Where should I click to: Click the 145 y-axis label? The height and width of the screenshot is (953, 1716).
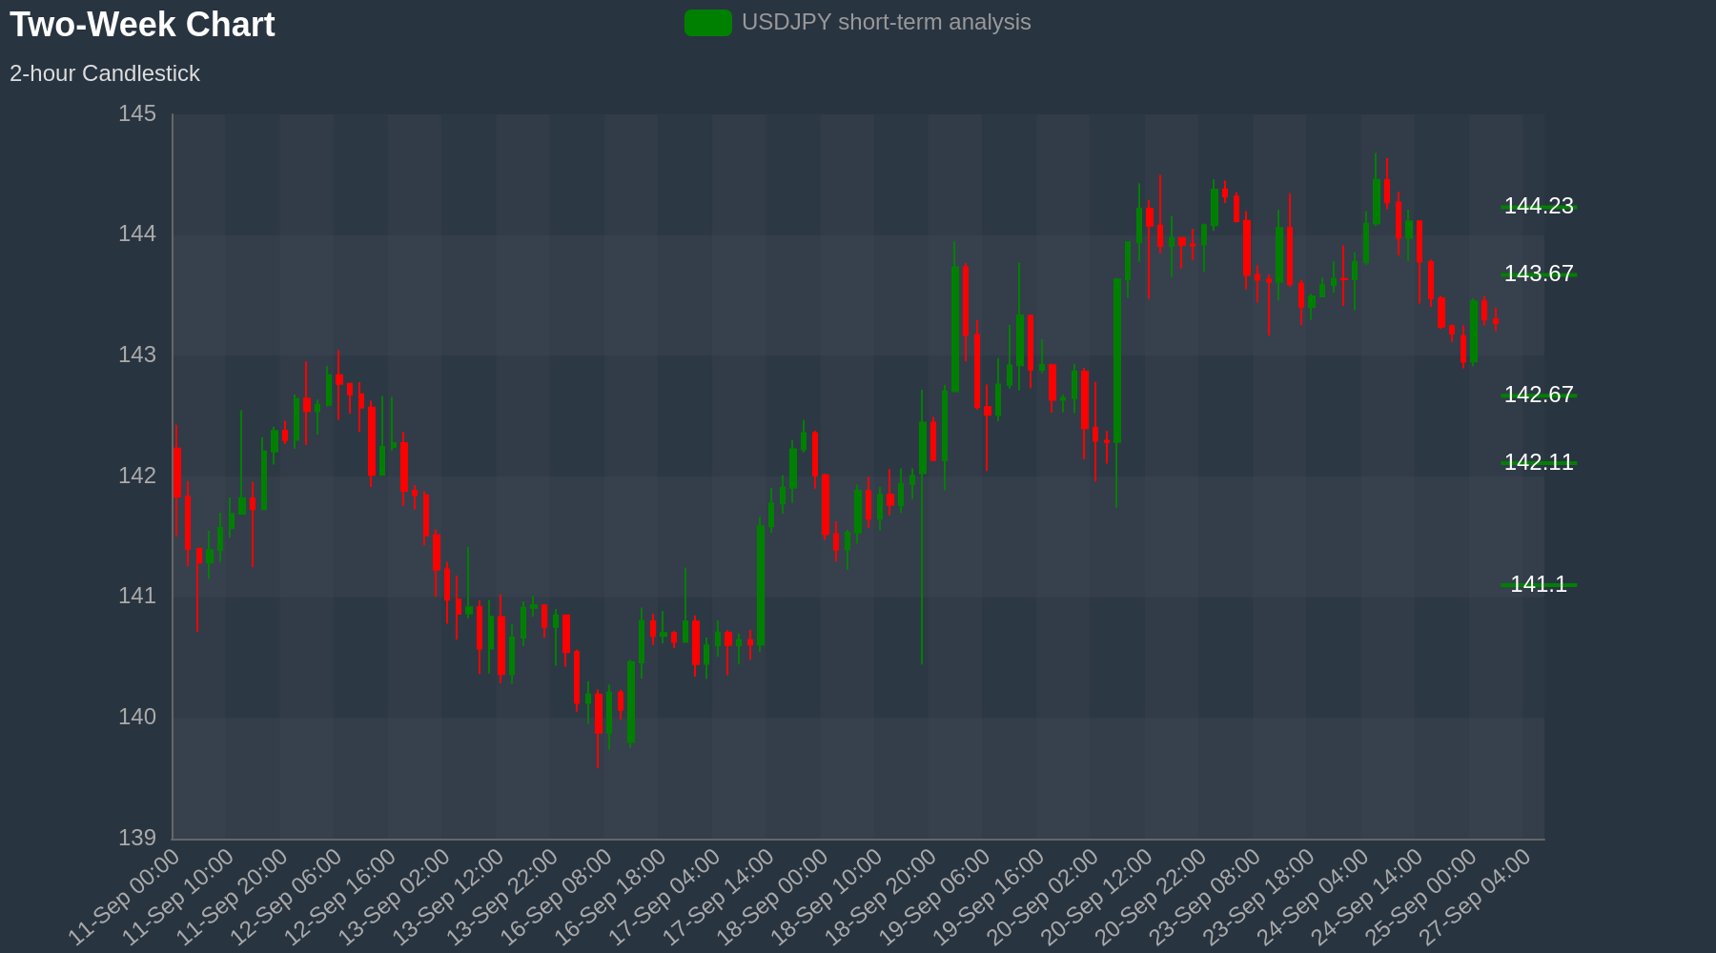137,114
